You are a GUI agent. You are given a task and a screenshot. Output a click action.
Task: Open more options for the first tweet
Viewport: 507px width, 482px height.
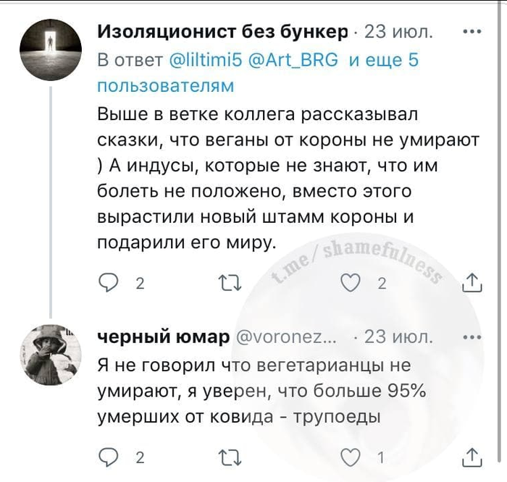pyautogui.click(x=472, y=32)
